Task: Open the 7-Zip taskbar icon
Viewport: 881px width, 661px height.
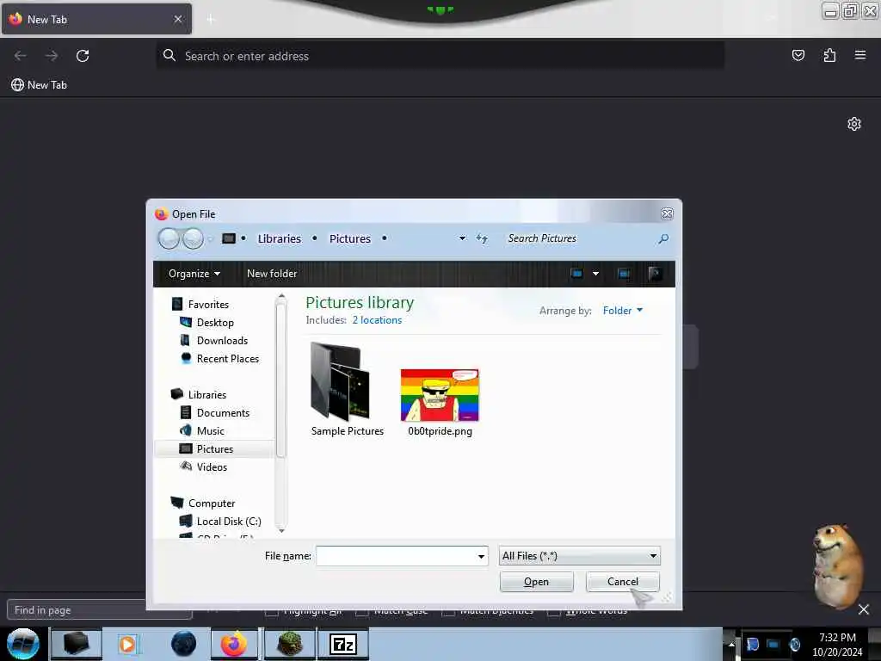Action: (342, 644)
